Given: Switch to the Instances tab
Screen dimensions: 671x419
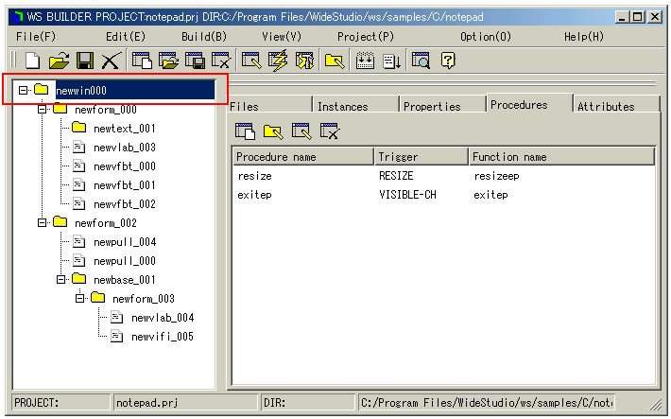Looking at the screenshot, I should pyautogui.click(x=342, y=106).
